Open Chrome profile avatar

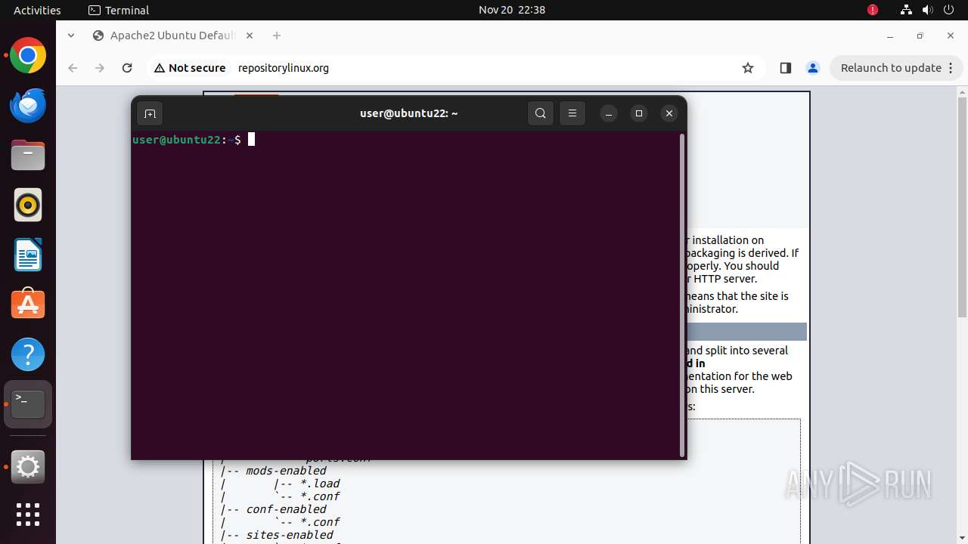tap(813, 68)
